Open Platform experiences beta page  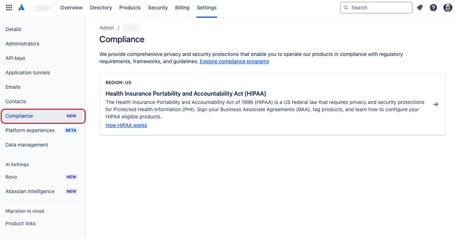point(30,130)
